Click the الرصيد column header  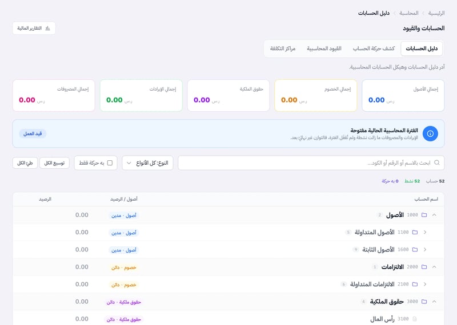[x=45, y=199]
